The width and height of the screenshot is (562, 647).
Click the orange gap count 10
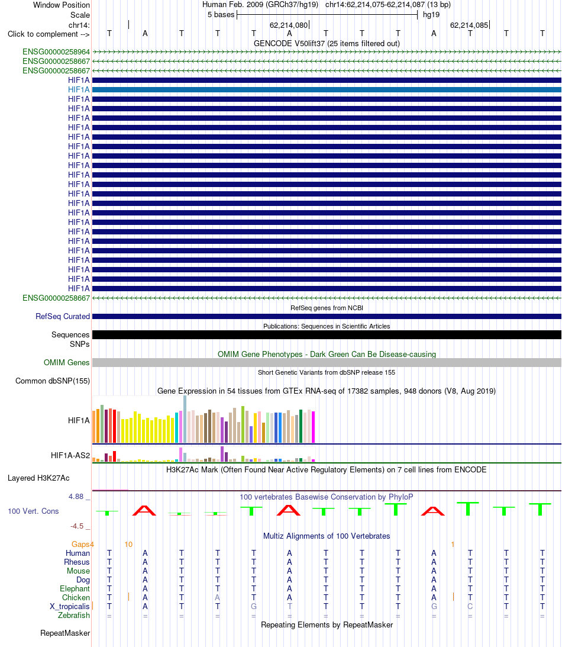pos(128,544)
